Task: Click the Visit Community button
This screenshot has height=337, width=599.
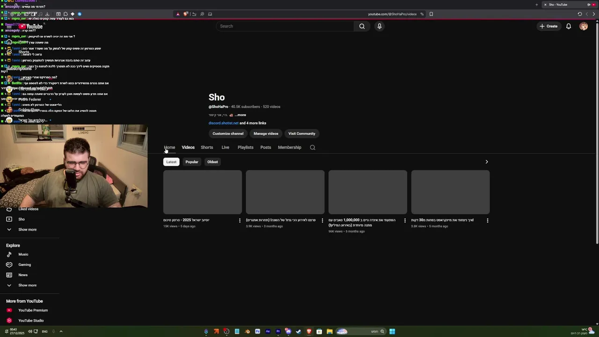Action: tap(302, 134)
